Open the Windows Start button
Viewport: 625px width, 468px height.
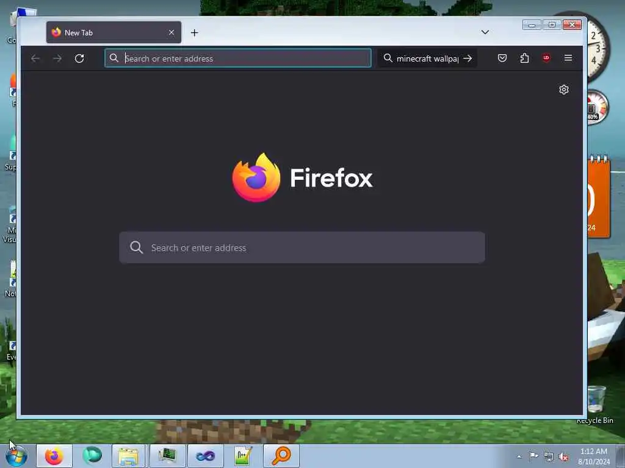click(x=16, y=456)
